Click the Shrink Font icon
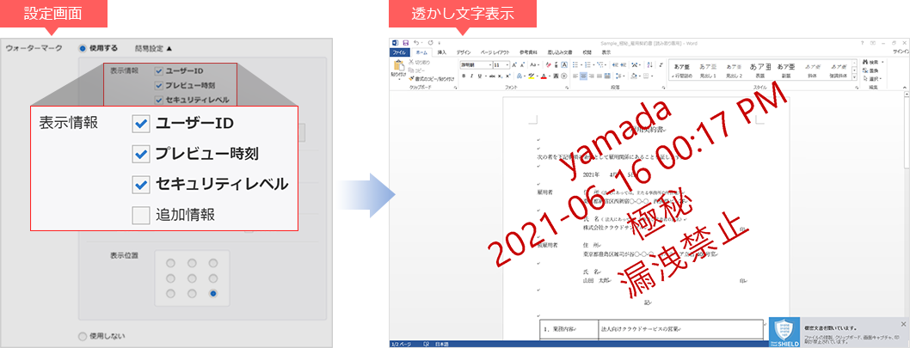 click(x=522, y=65)
